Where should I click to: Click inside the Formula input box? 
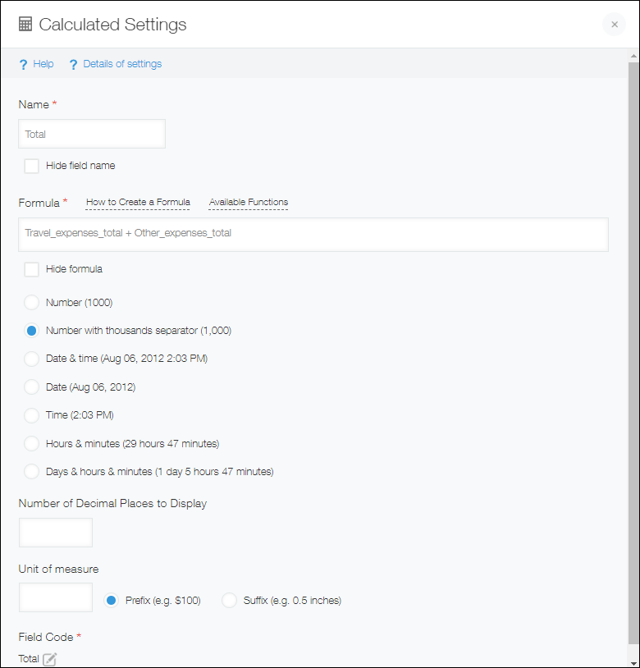(312, 234)
